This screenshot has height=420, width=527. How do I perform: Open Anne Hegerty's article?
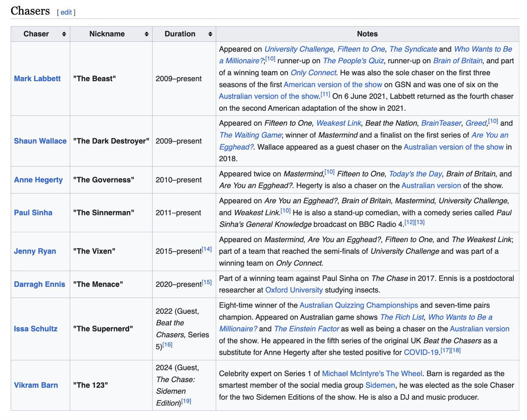pos(38,180)
